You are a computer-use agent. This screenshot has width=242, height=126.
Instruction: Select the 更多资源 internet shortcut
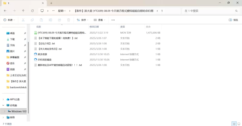pyautogui.click(x=42, y=54)
